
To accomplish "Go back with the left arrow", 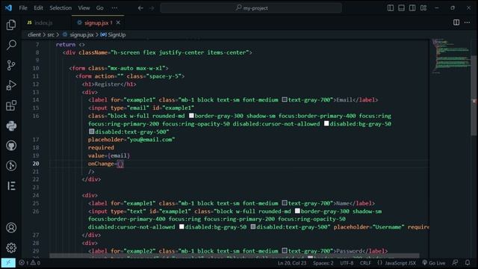I will coord(140,8).
